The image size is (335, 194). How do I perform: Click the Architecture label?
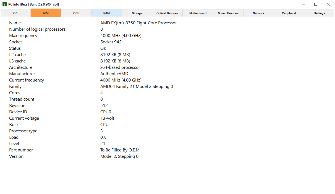pyautogui.click(x=21, y=67)
